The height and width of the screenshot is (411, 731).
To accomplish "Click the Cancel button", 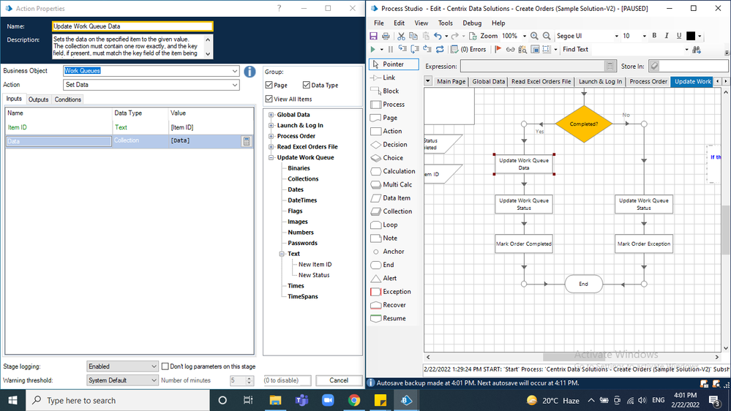I will (x=339, y=380).
